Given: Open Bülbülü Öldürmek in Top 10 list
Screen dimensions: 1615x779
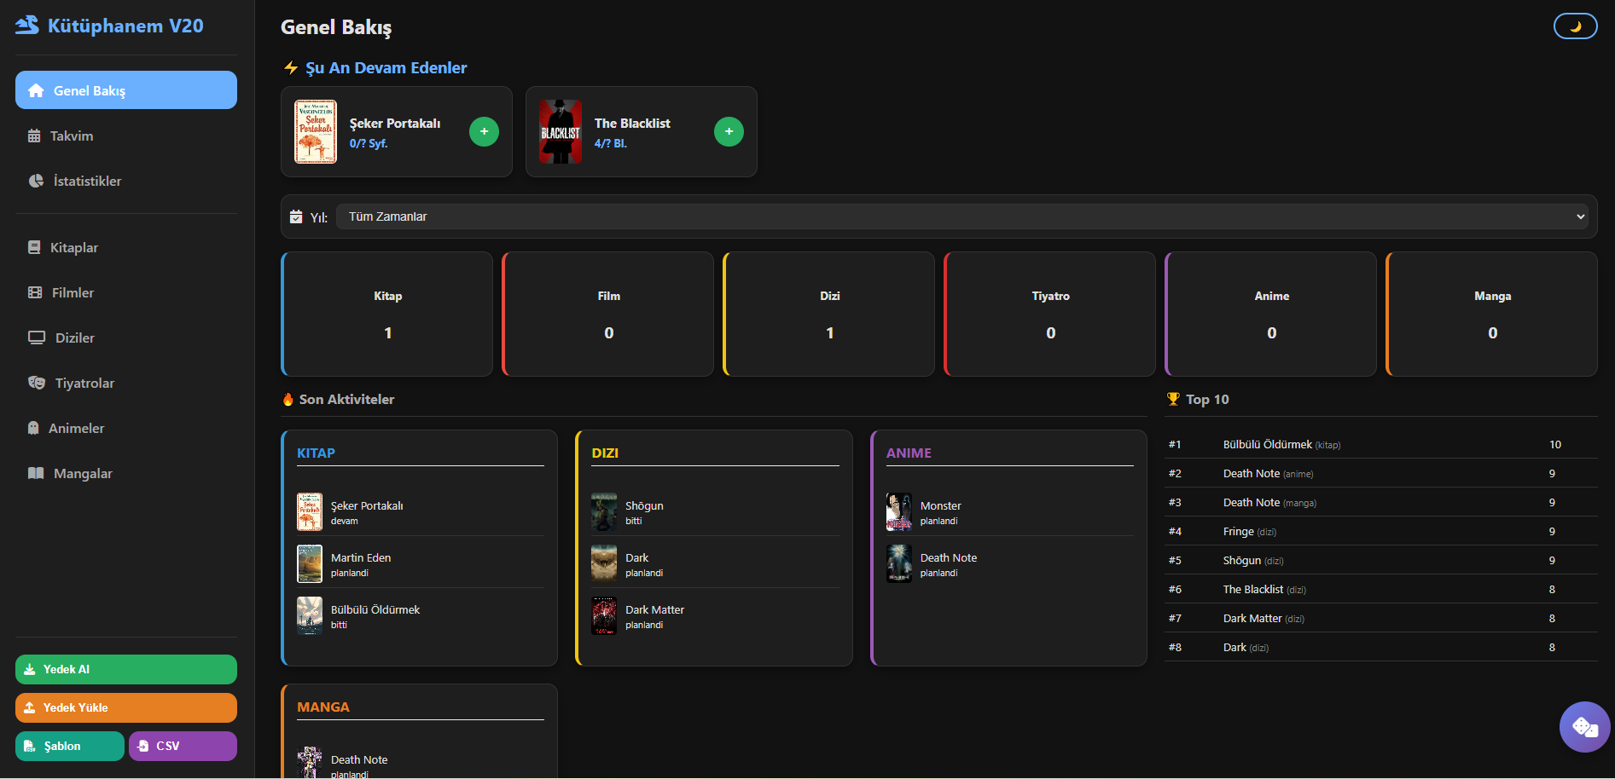Looking at the screenshot, I should [1267, 444].
